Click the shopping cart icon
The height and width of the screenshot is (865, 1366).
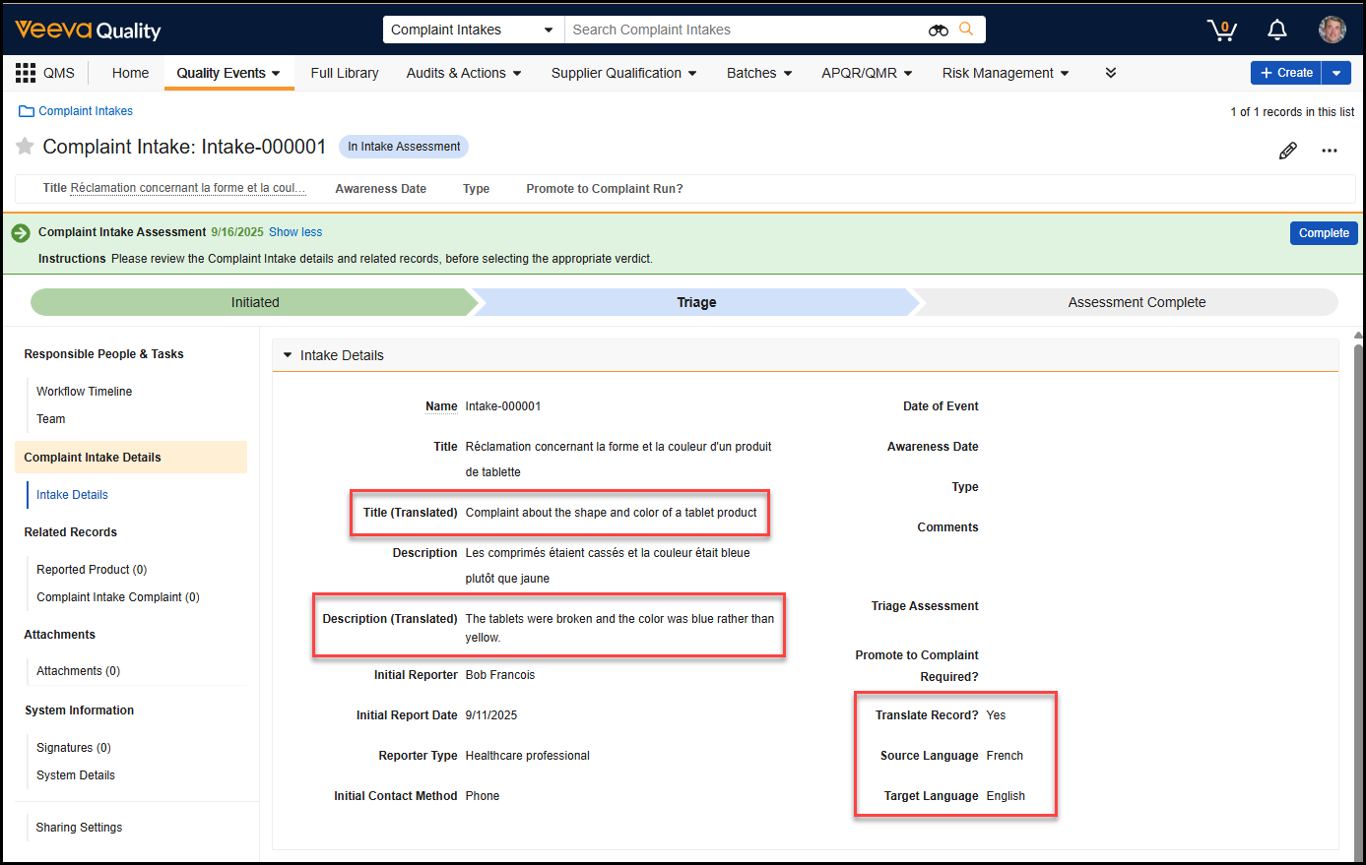point(1221,31)
